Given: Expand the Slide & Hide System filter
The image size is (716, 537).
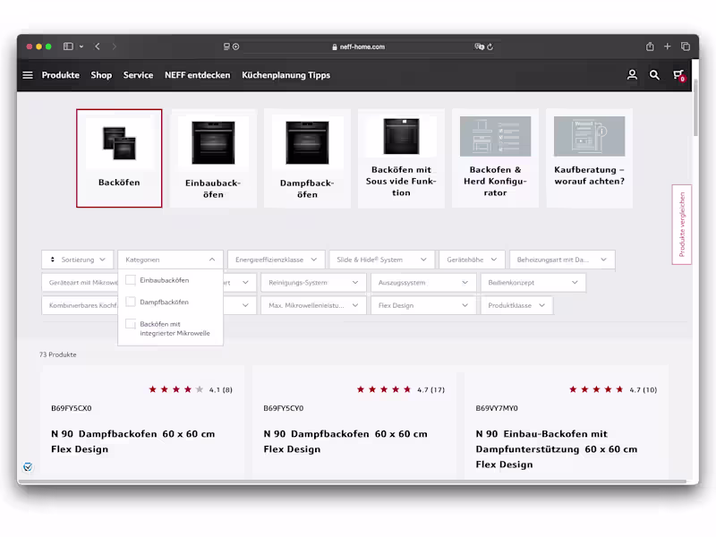Looking at the screenshot, I should click(381, 260).
